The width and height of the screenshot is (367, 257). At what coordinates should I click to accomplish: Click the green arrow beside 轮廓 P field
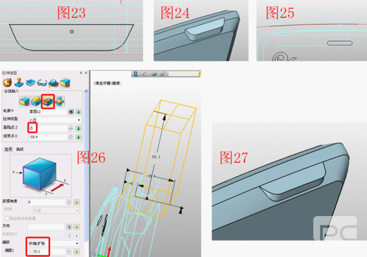point(79,112)
